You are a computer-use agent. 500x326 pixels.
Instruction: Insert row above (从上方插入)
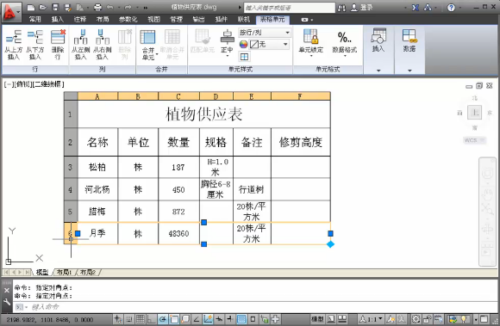[x=14, y=45]
